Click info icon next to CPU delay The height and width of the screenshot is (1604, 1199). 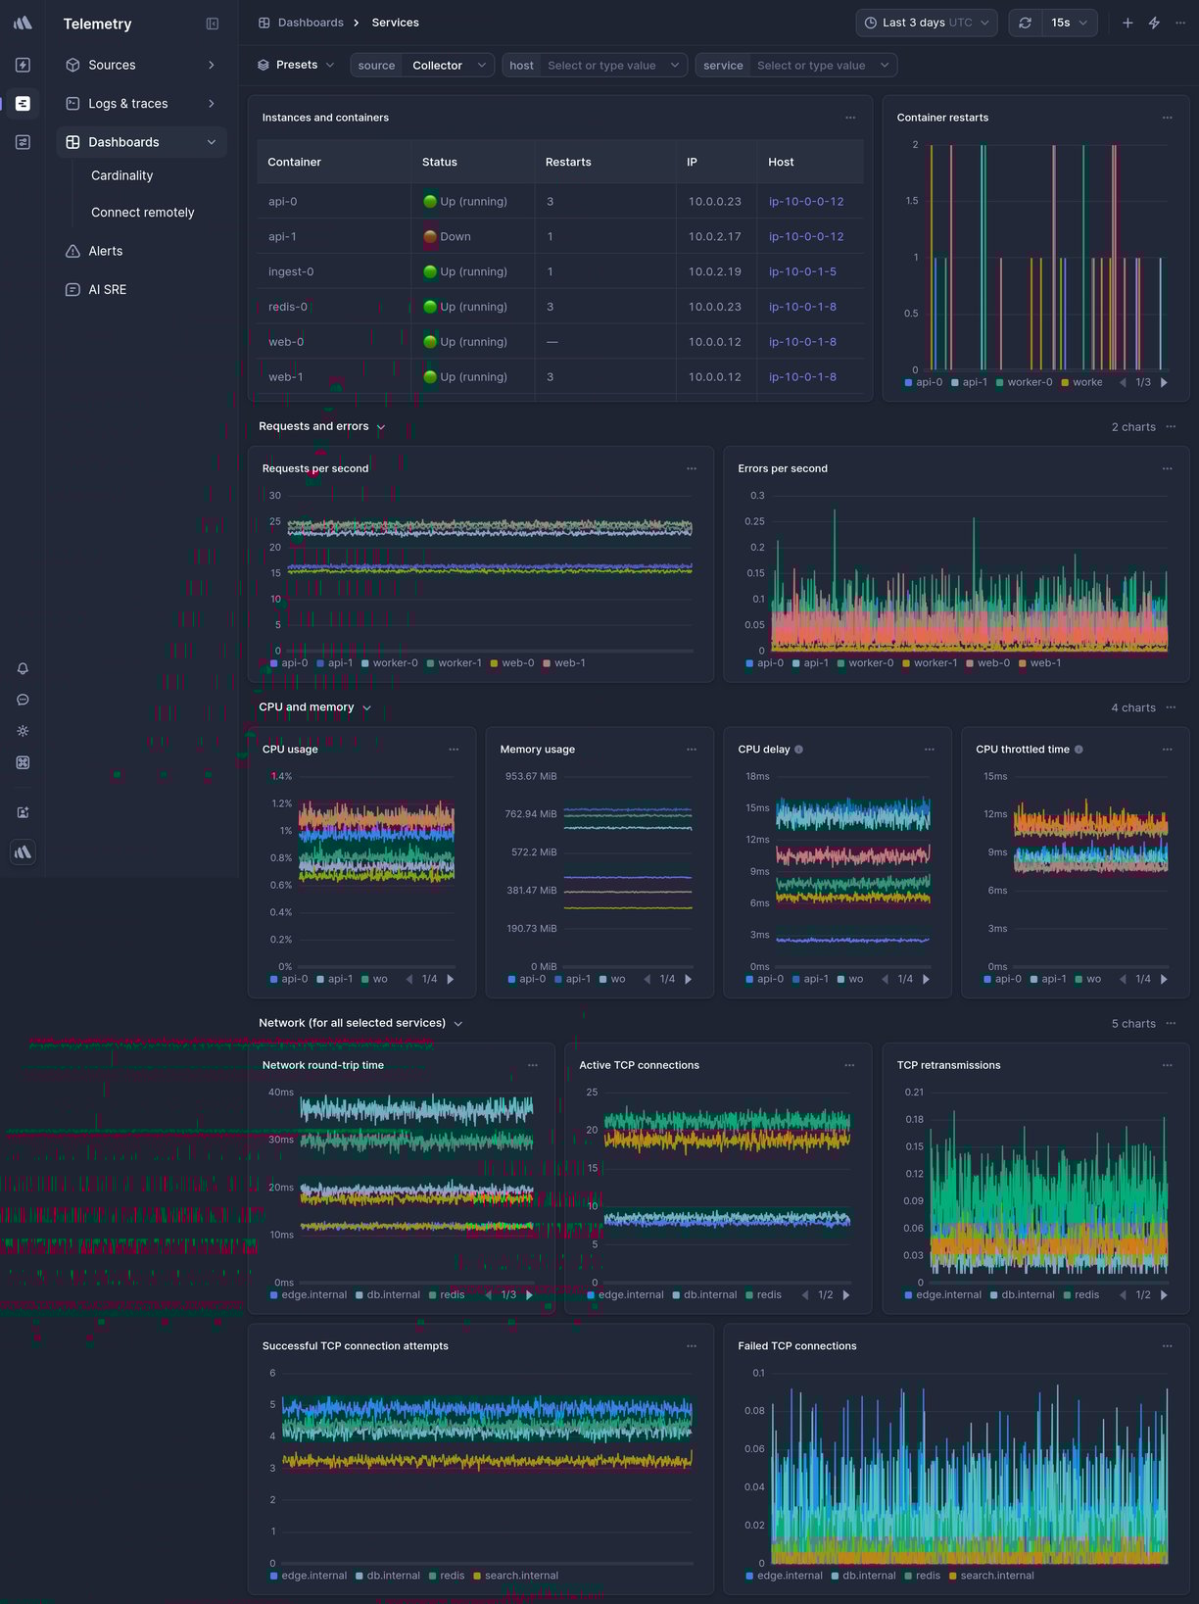tap(798, 750)
